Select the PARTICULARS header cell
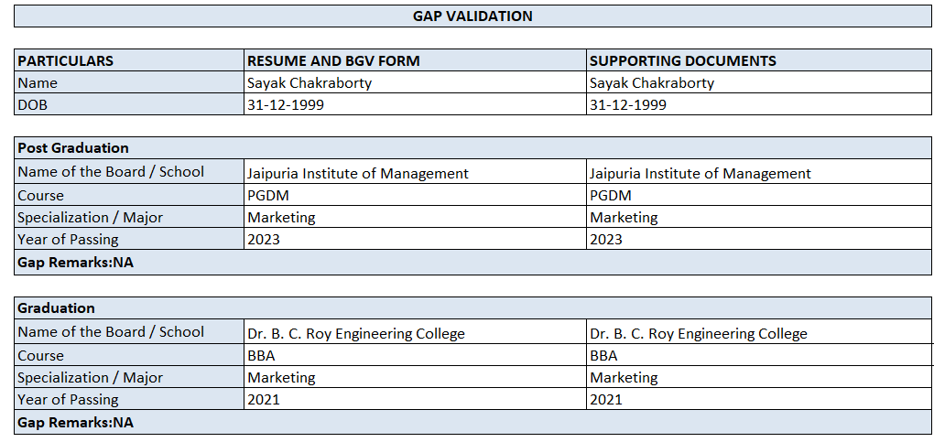The image size is (934, 442). tap(66, 60)
